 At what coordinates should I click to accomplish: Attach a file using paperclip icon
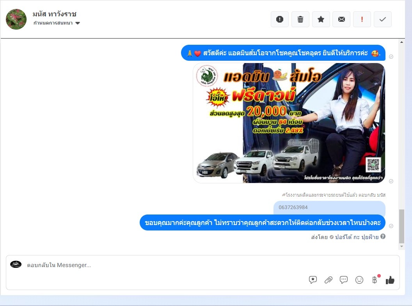[329, 280]
